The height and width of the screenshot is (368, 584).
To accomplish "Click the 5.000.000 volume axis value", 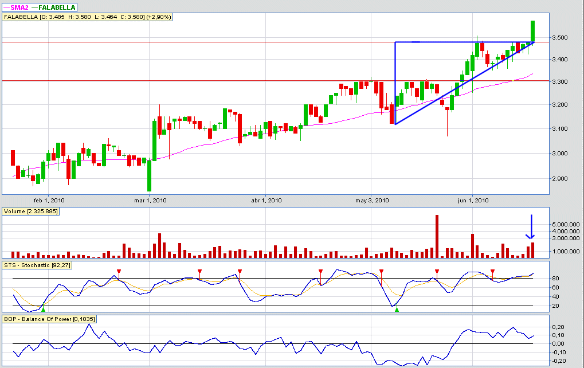I will [566, 224].
